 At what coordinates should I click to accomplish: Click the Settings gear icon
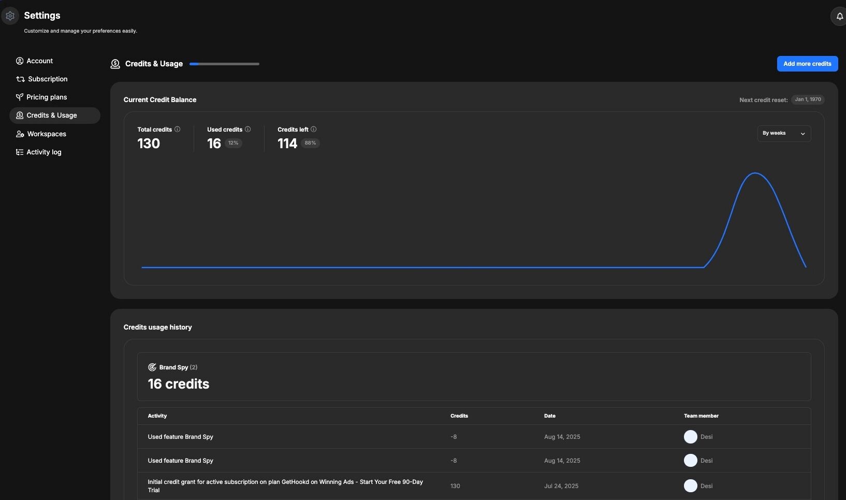click(x=10, y=16)
